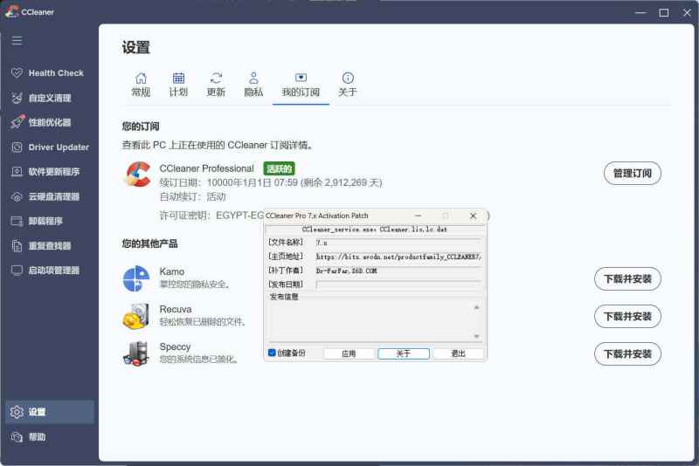This screenshot has width=699, height=466.
Task: Click the 活跃的 active status badge
Action: (279, 168)
